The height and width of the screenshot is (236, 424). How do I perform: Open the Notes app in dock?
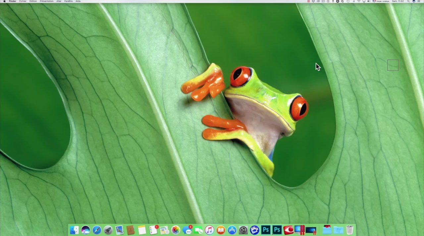[x=142, y=230]
